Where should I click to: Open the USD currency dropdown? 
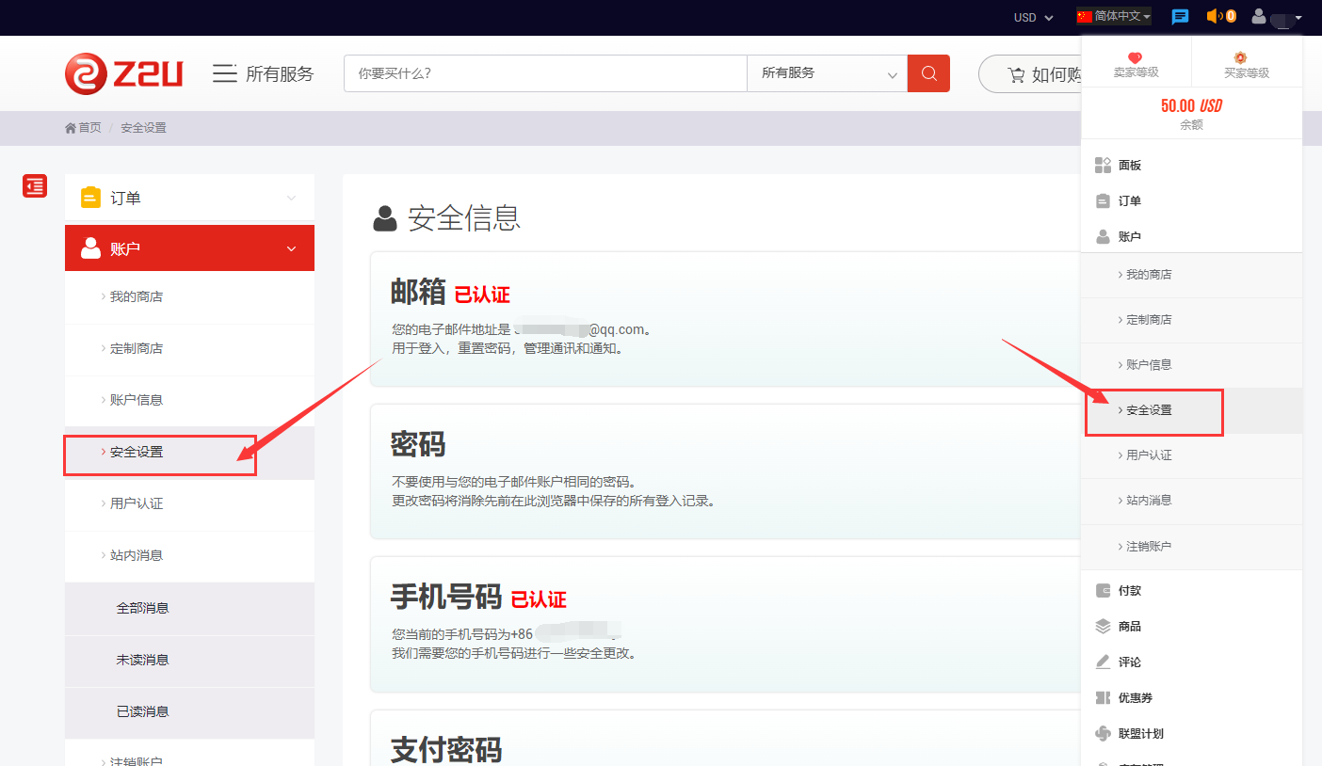coord(1033,18)
